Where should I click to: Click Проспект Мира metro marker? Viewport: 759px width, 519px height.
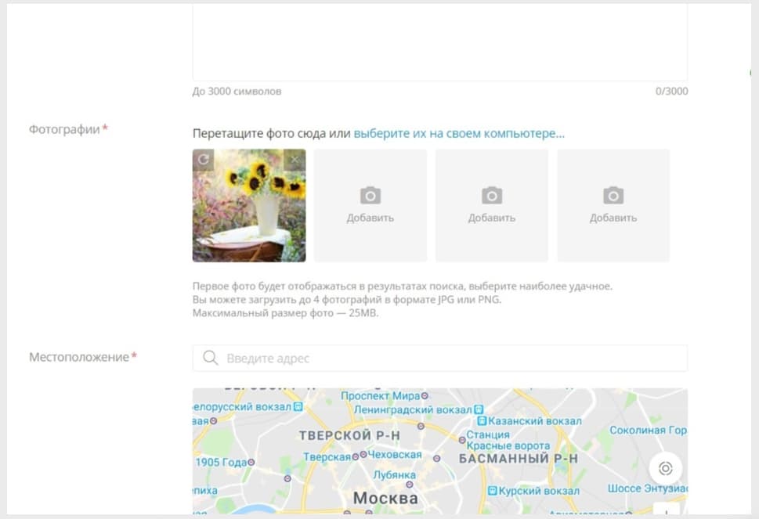point(425,395)
